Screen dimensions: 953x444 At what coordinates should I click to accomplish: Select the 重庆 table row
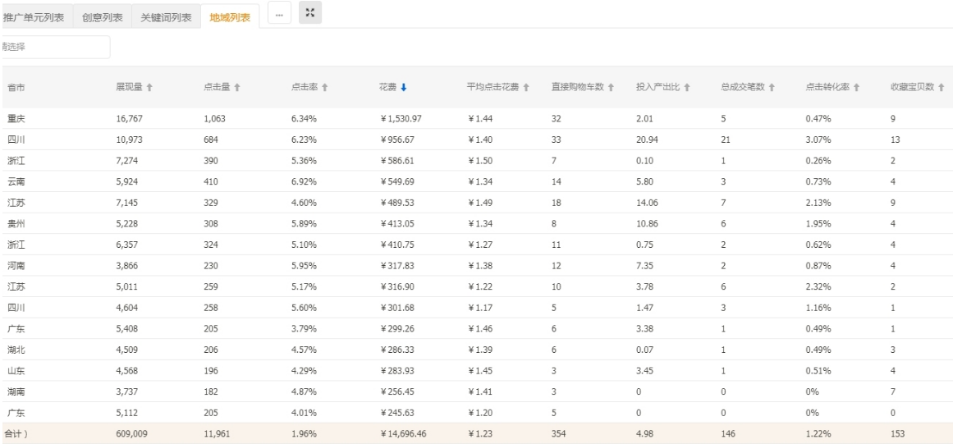(x=476, y=118)
